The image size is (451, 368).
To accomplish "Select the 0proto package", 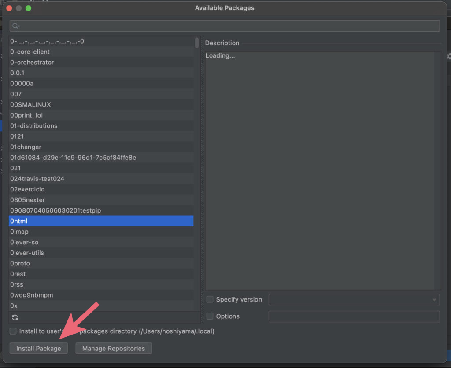I will pos(101,263).
